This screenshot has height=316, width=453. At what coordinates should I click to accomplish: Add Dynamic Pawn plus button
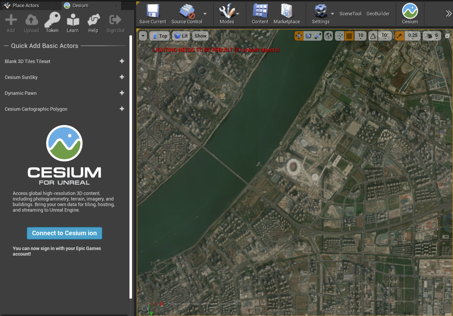(122, 93)
